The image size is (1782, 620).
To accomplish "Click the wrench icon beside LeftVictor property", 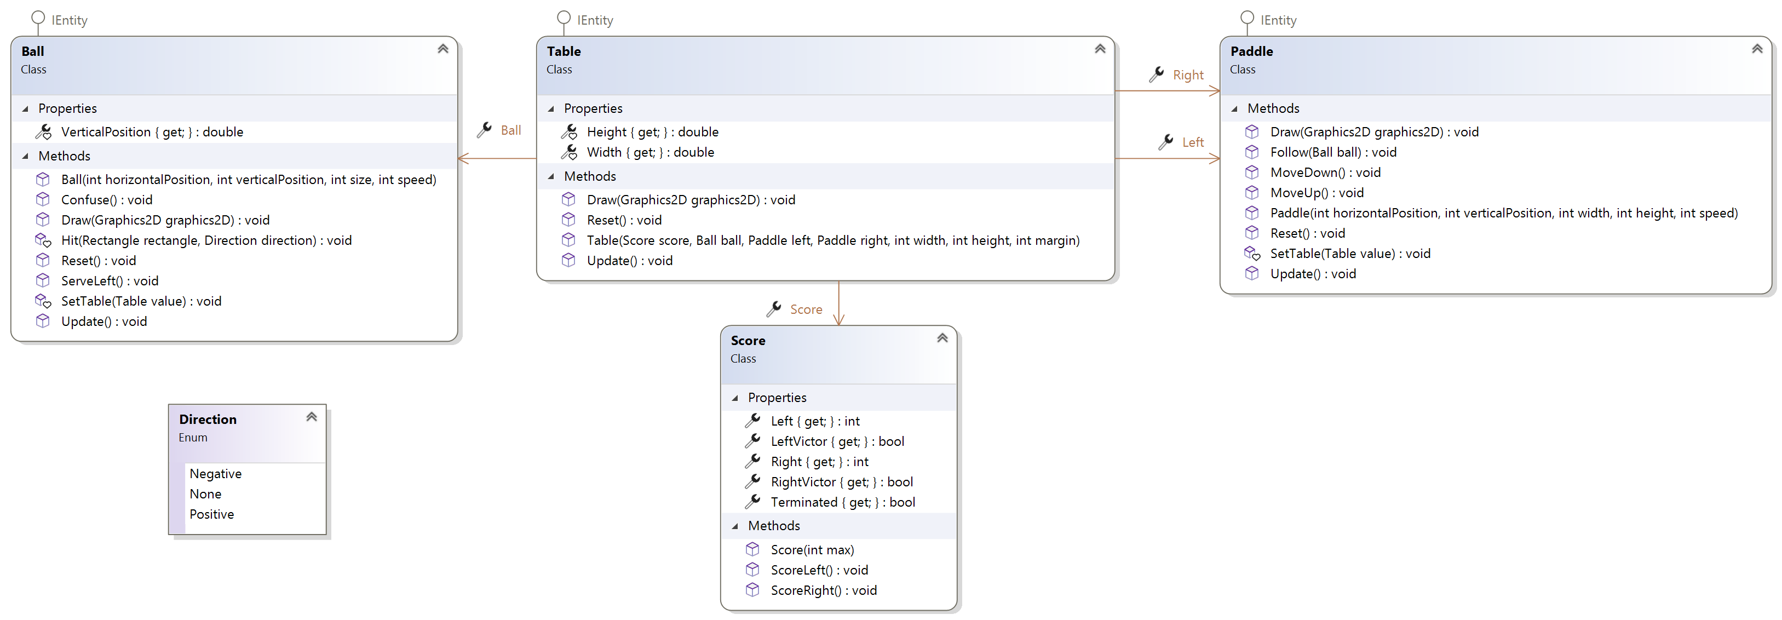I will (x=752, y=441).
